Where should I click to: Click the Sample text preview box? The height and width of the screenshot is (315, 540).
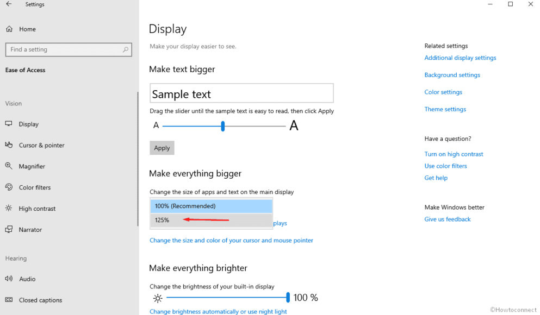click(x=241, y=93)
